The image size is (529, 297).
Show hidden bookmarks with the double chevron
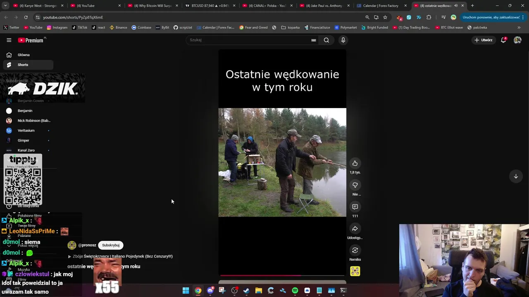(x=519, y=28)
